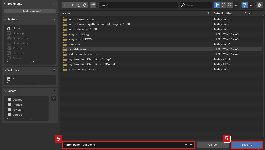Viewport: 265px width, 150px height.
Task: Sort files by Name column
Action: click(136, 13)
